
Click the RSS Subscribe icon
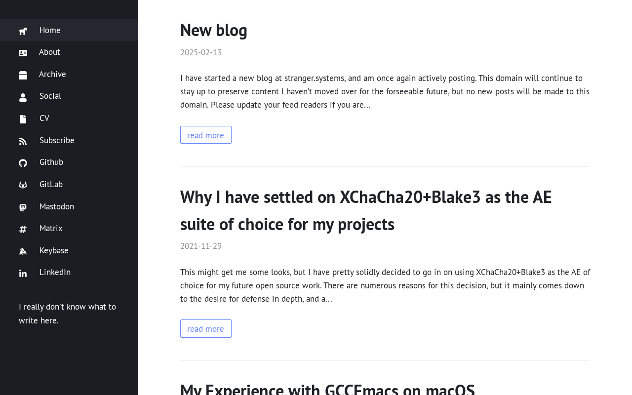[x=23, y=141]
